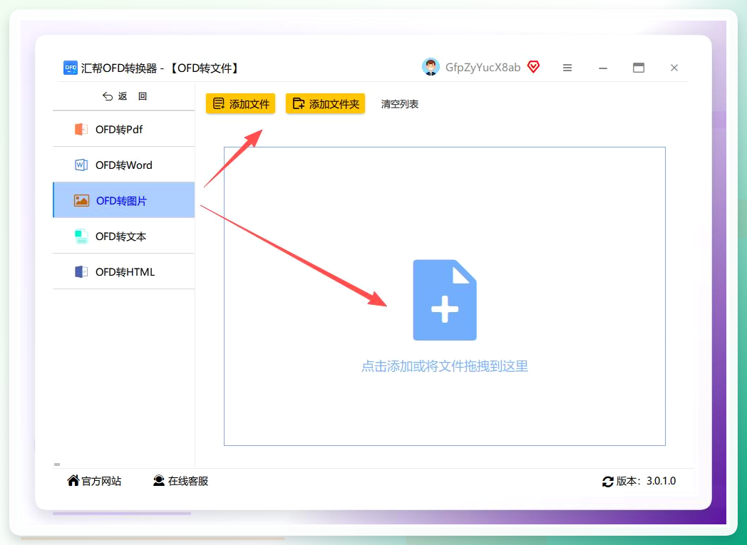747x545 pixels.
Task: Open the hamburger menu in title bar
Action: pos(567,68)
